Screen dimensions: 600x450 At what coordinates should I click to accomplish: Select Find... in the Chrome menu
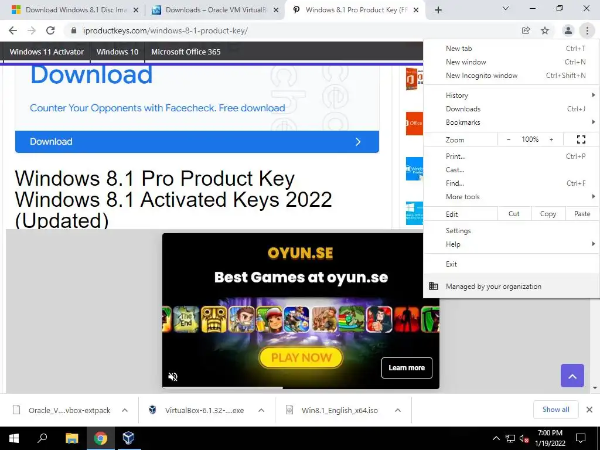[511, 183]
